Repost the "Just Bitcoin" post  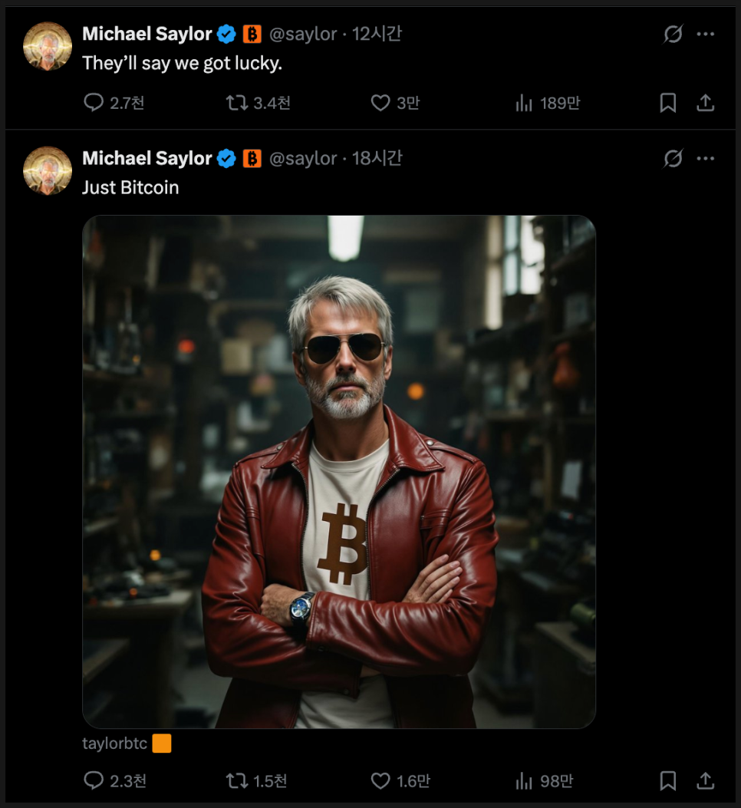pyautogui.click(x=236, y=781)
